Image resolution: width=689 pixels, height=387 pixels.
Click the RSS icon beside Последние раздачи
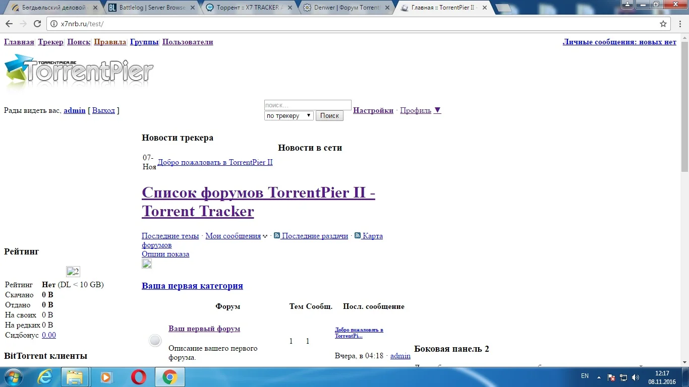[277, 235]
